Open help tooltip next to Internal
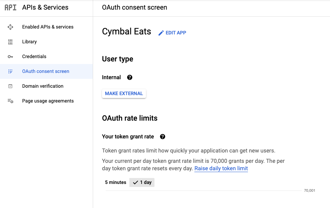 point(130,77)
